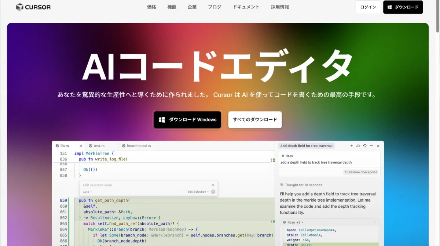Go to the 企業 (enterprise) page
The width and height of the screenshot is (440, 246).
(x=192, y=7)
